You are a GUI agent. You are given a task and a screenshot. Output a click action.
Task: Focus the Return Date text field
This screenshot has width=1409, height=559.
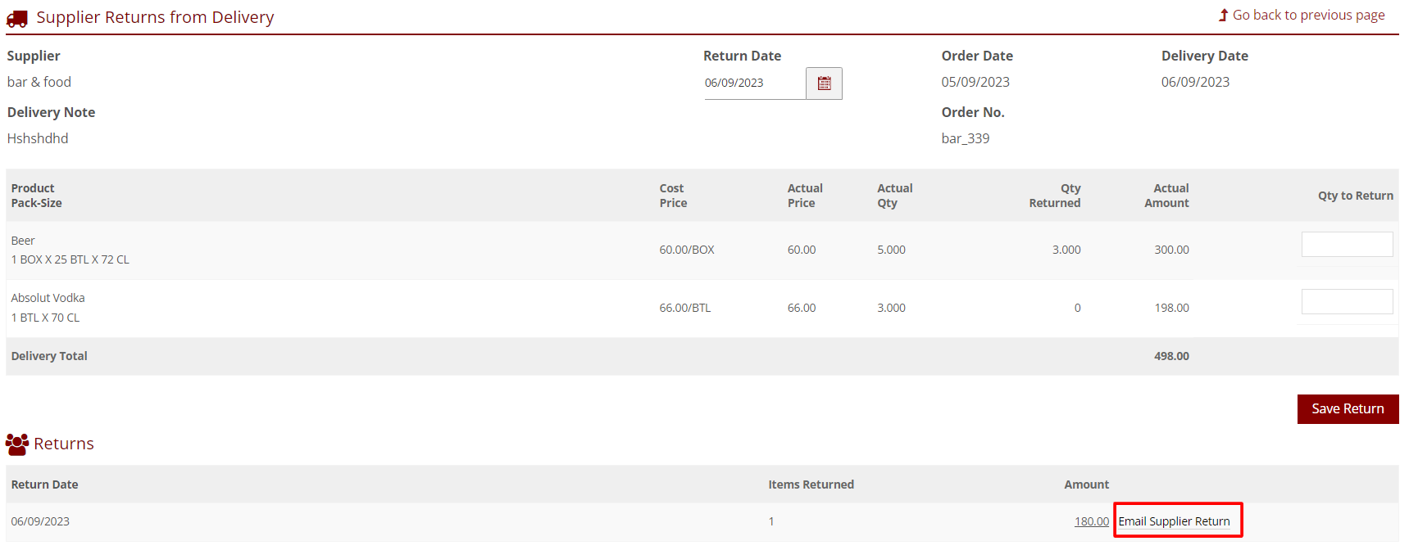(x=754, y=83)
